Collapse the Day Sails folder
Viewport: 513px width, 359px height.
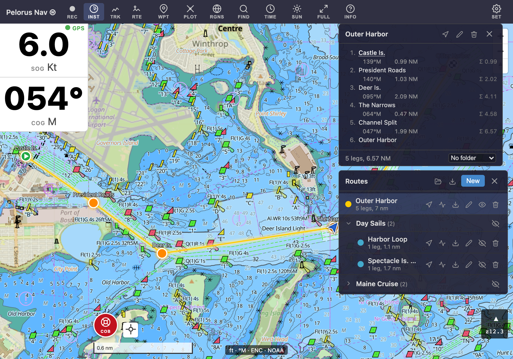pyautogui.click(x=349, y=223)
